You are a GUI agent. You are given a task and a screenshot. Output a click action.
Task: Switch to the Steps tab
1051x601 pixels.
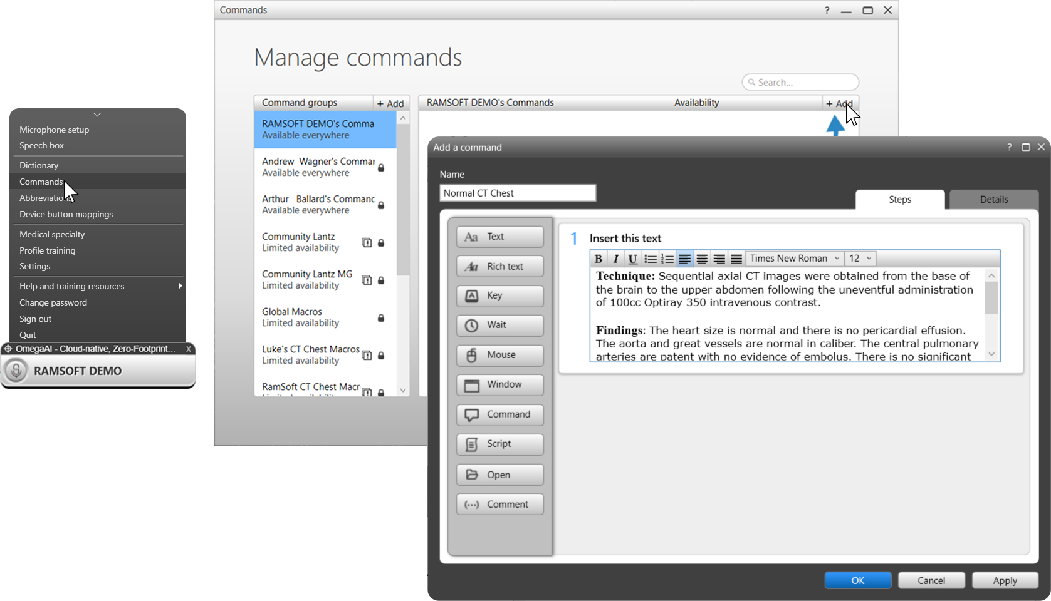900,200
